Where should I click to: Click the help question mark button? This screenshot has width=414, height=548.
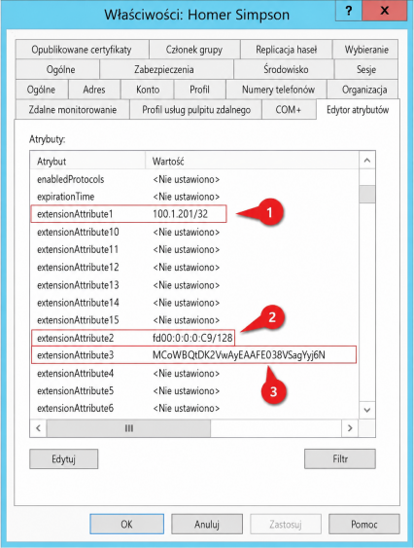(349, 11)
